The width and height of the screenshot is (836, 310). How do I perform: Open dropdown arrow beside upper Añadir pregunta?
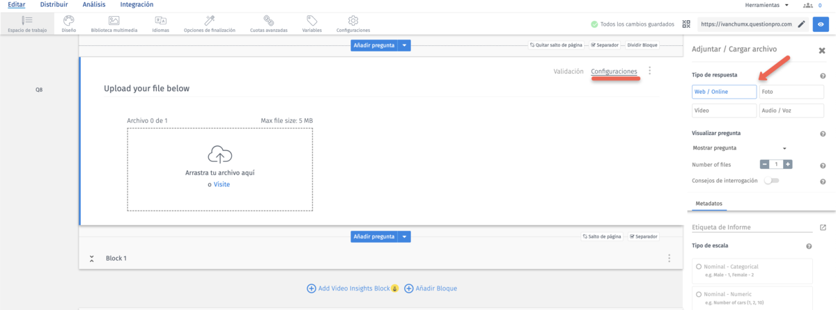click(x=405, y=45)
